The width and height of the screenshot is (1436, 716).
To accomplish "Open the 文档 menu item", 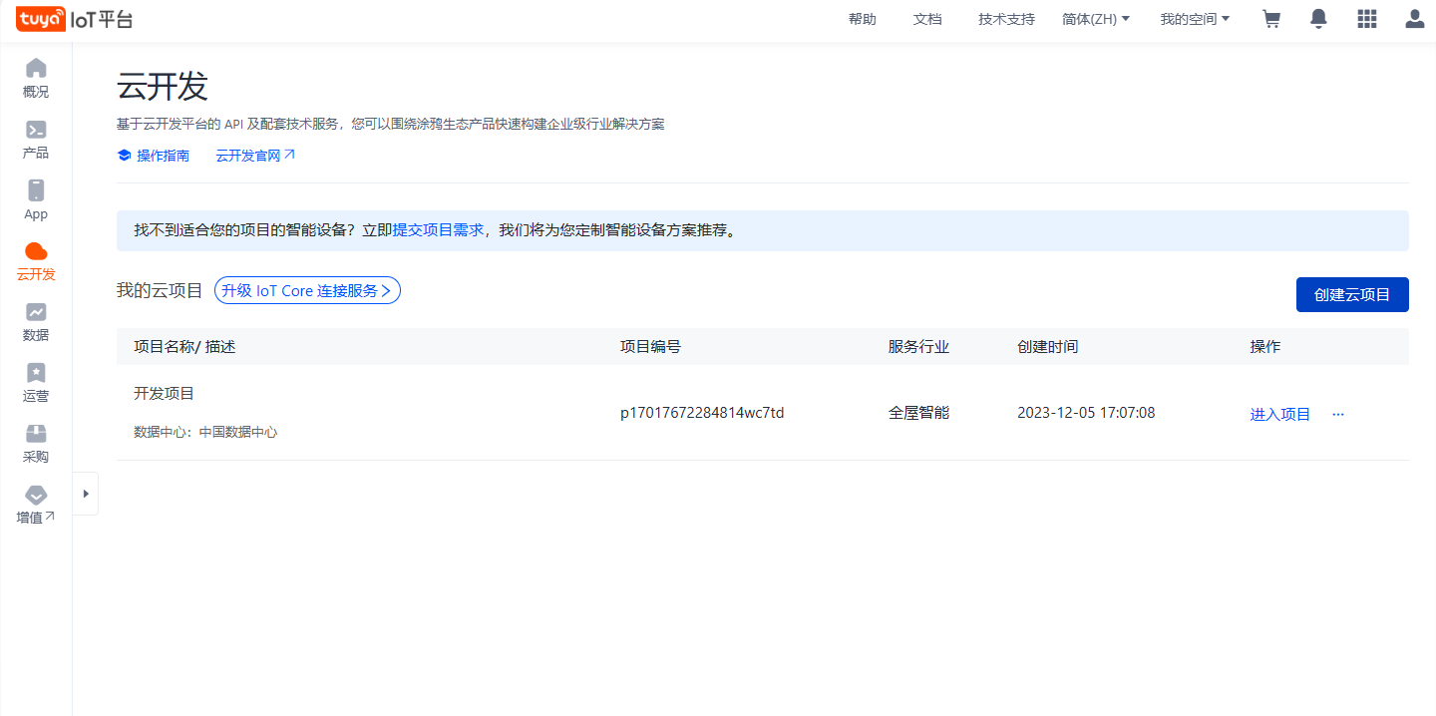I will [927, 19].
